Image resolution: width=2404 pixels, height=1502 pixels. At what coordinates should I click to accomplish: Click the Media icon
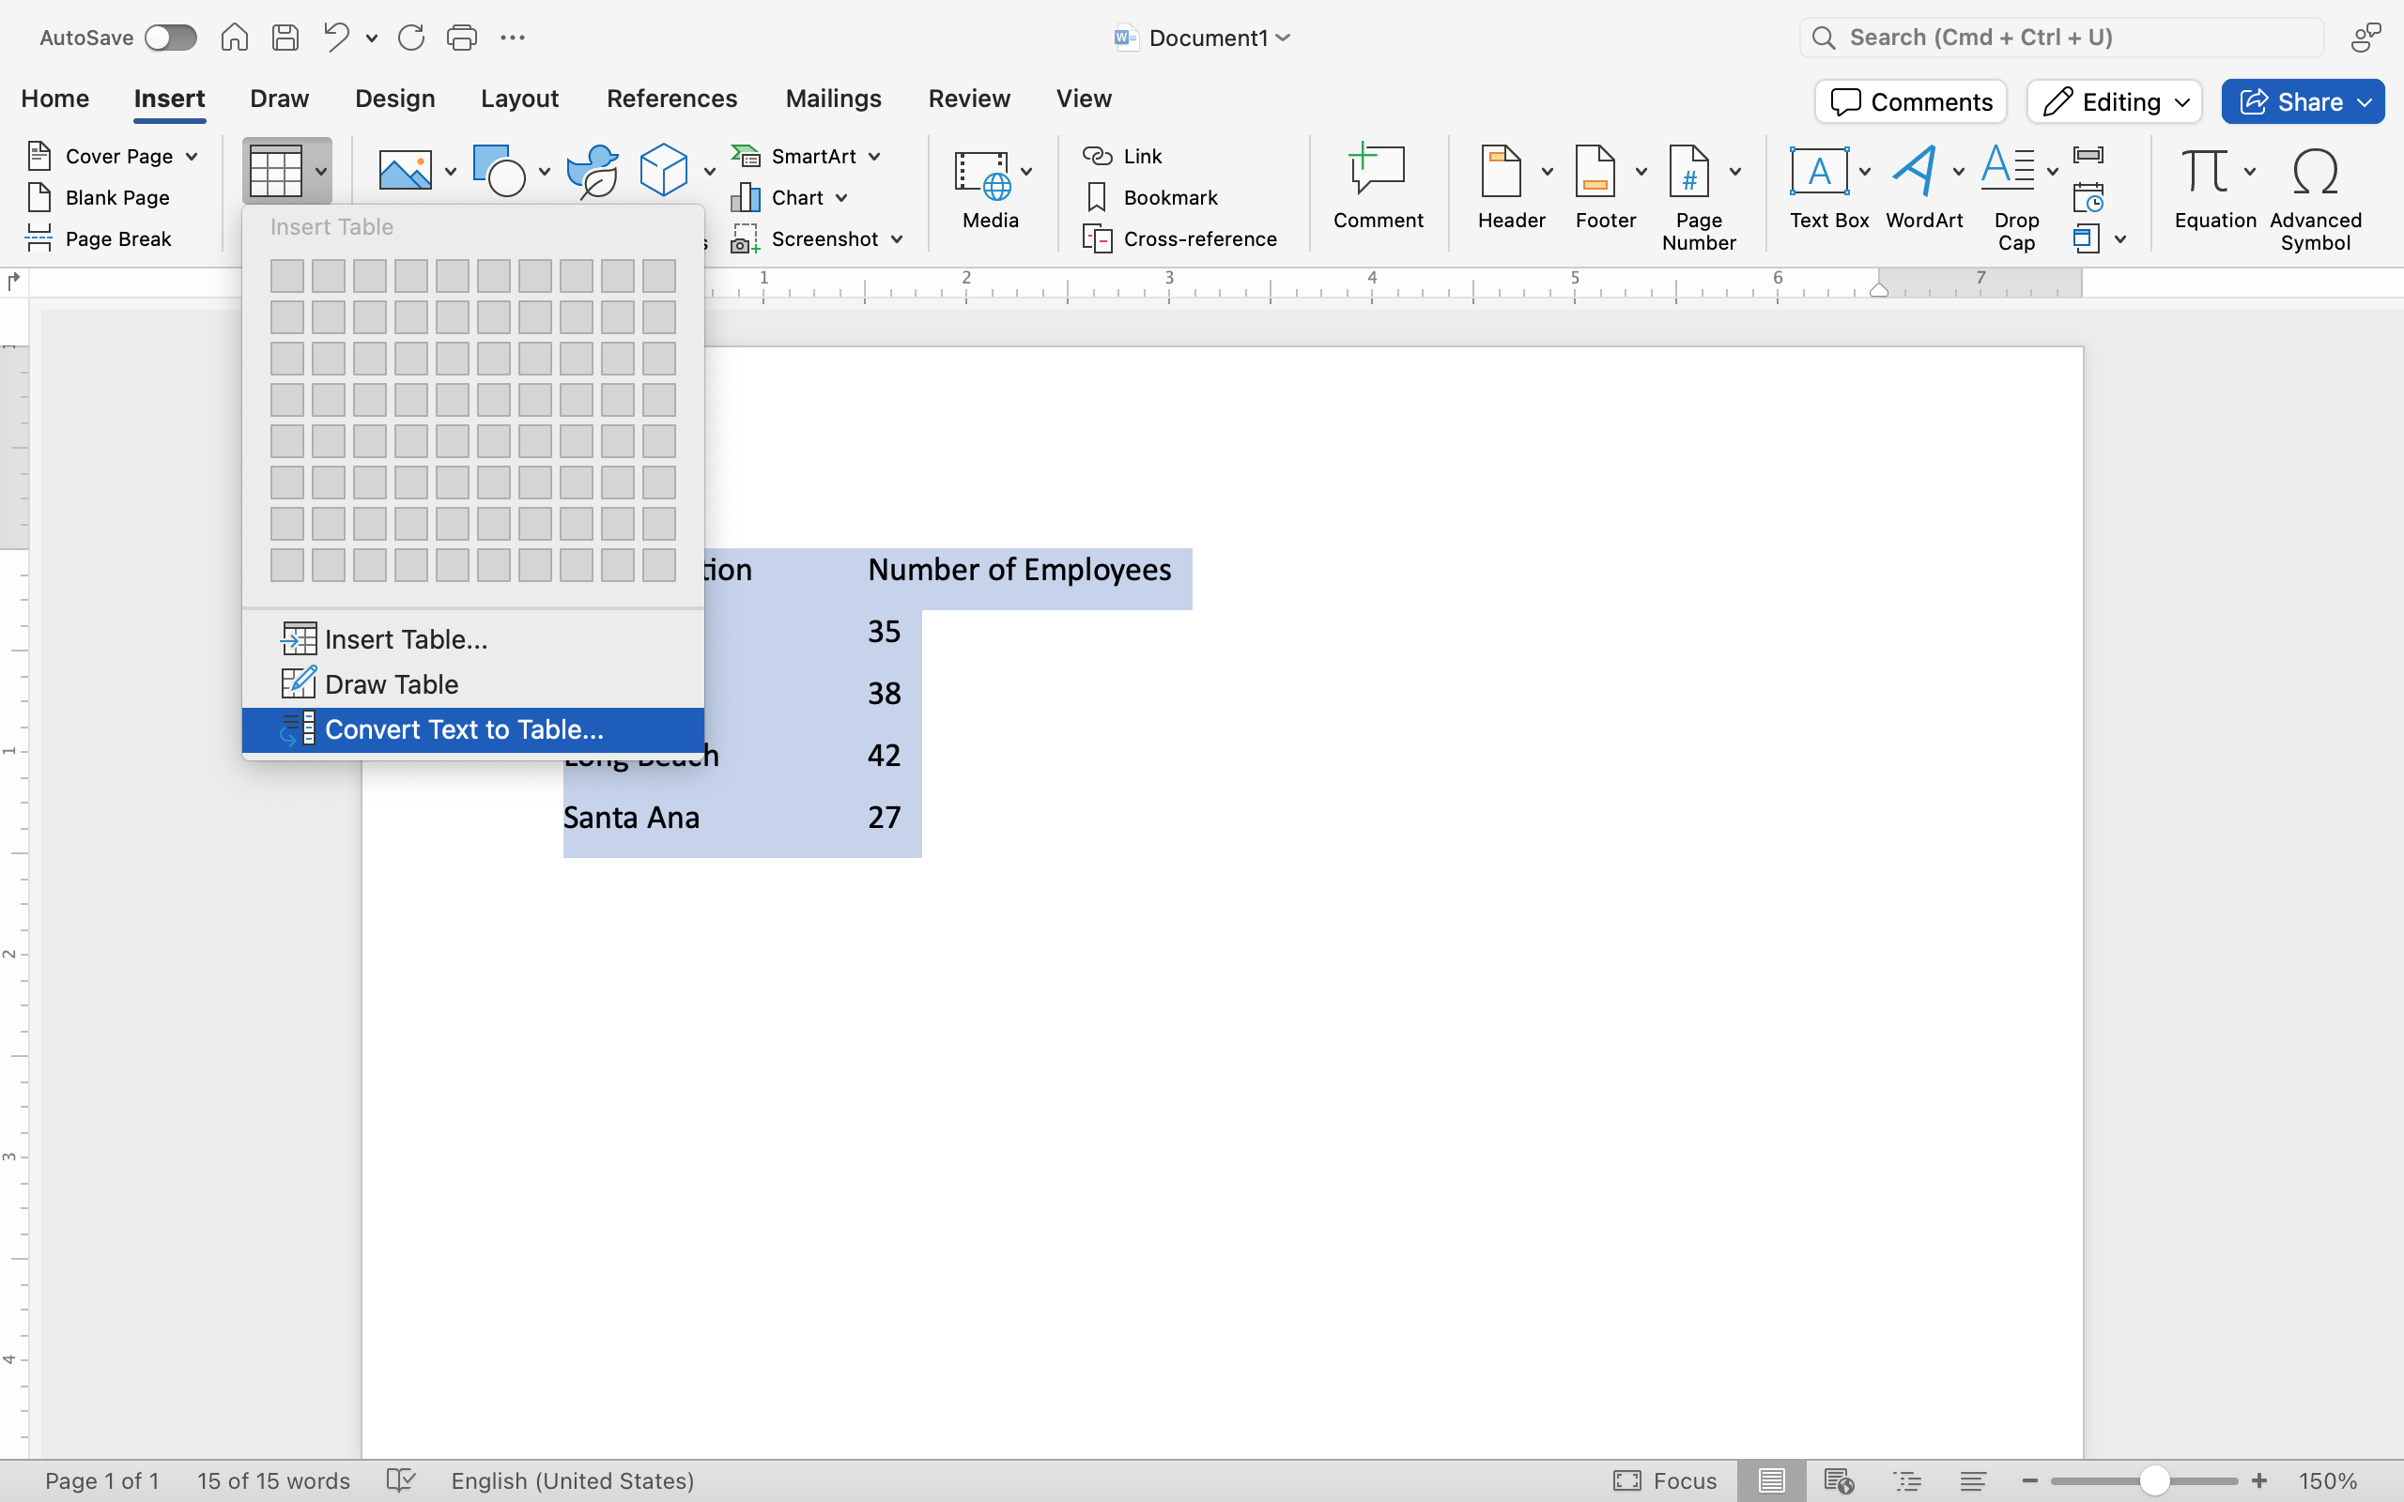(982, 175)
